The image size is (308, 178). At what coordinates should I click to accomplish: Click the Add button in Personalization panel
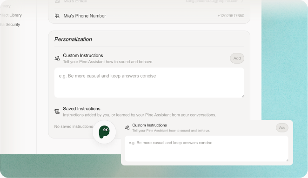pyautogui.click(x=237, y=58)
